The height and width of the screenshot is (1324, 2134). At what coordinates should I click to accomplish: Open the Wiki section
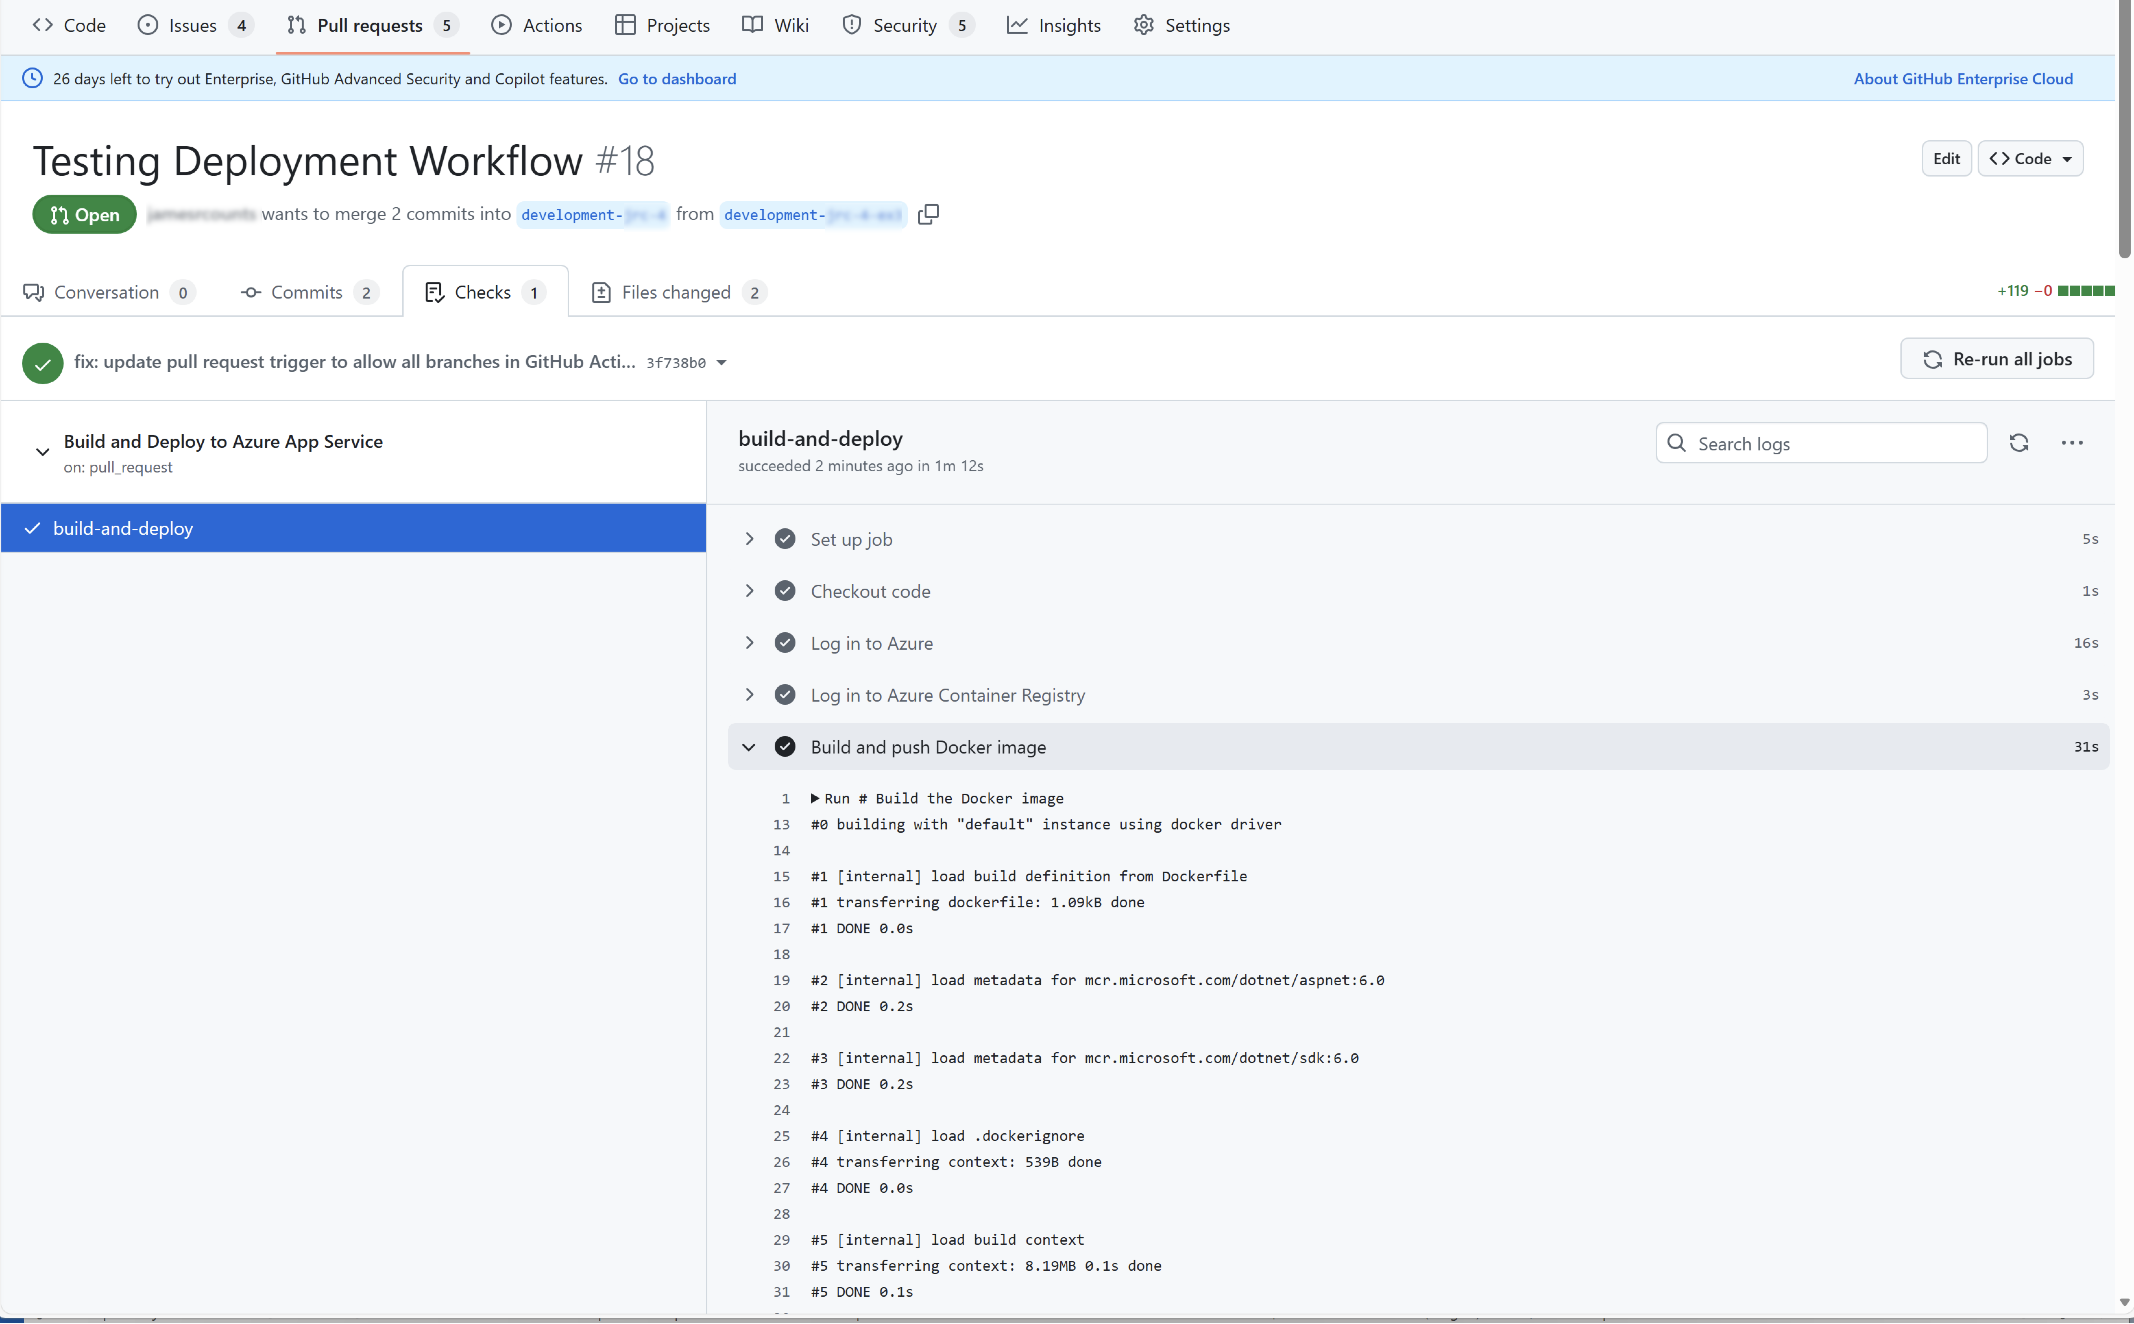[x=774, y=25]
